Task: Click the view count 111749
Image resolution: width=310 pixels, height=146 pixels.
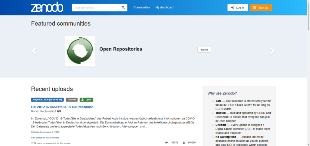Action: [174, 142]
